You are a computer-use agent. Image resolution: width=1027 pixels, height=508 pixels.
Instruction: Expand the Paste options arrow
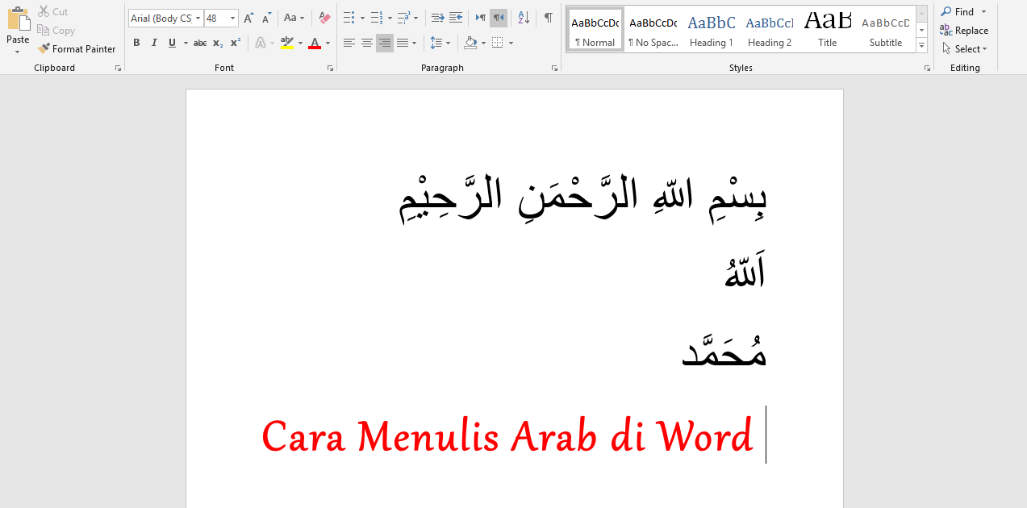[18, 52]
